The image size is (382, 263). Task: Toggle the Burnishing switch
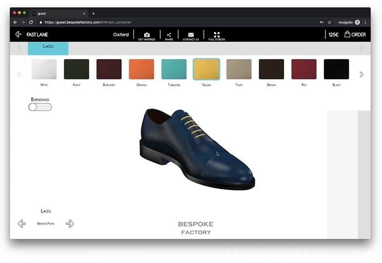pyautogui.click(x=40, y=107)
